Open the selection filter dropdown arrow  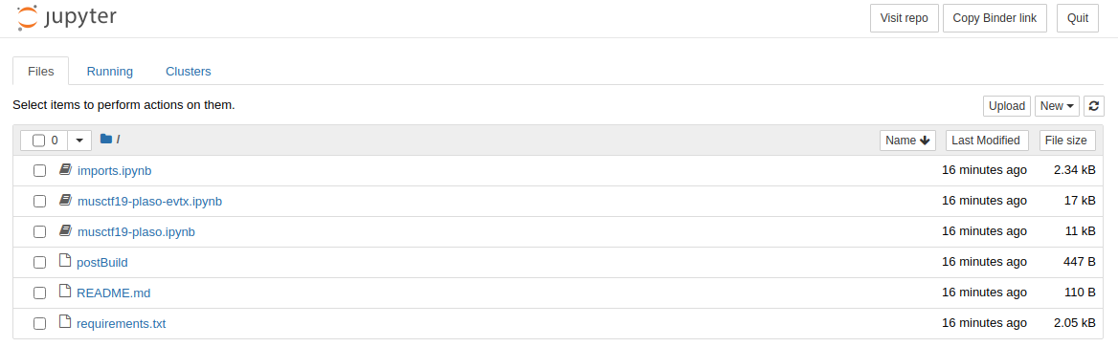point(79,141)
